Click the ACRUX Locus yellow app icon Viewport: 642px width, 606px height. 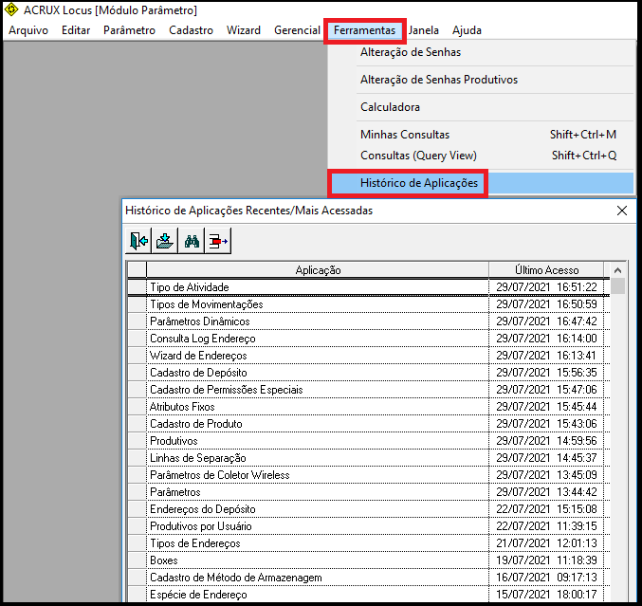pos(11,9)
